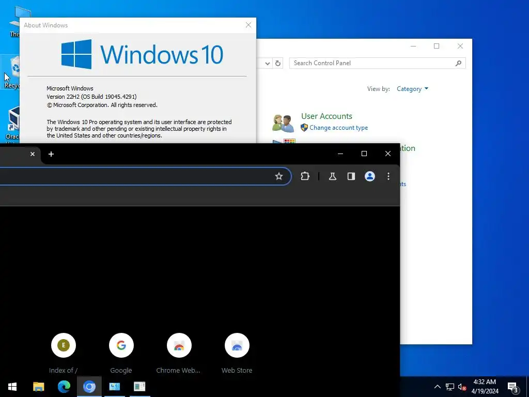Open the Chrome Web... shortcut tile
529x397 pixels.
[179, 354]
